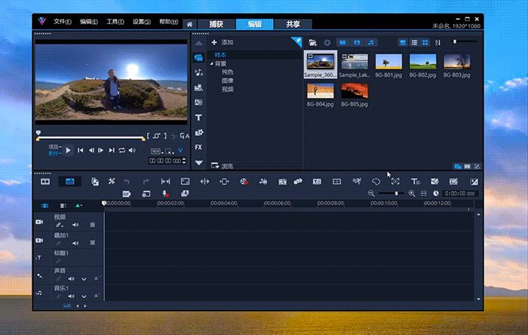This screenshot has width=528, height=335.
Task: Switch to storyboard view in timeline toolbar
Action: point(45,181)
